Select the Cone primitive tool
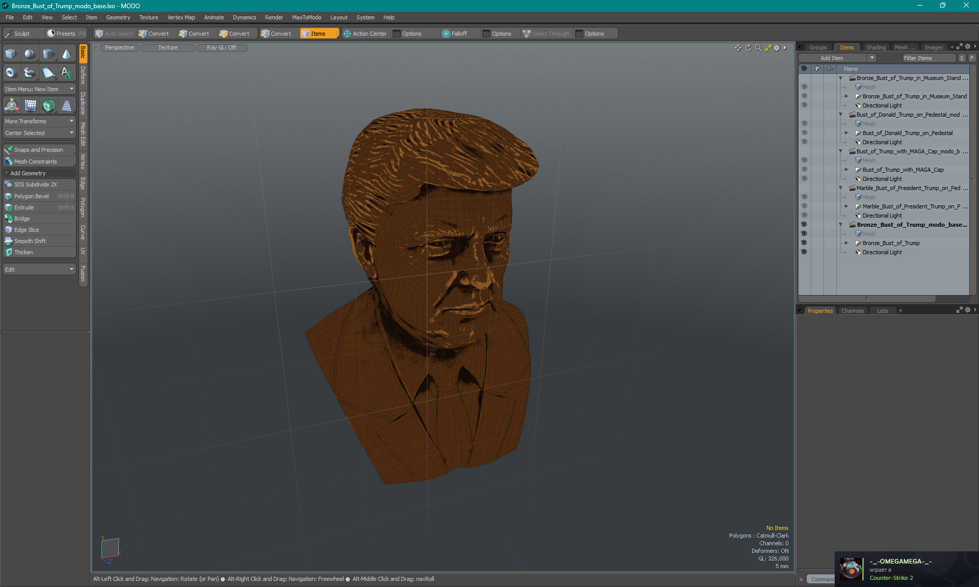Image resolution: width=979 pixels, height=587 pixels. (66, 54)
